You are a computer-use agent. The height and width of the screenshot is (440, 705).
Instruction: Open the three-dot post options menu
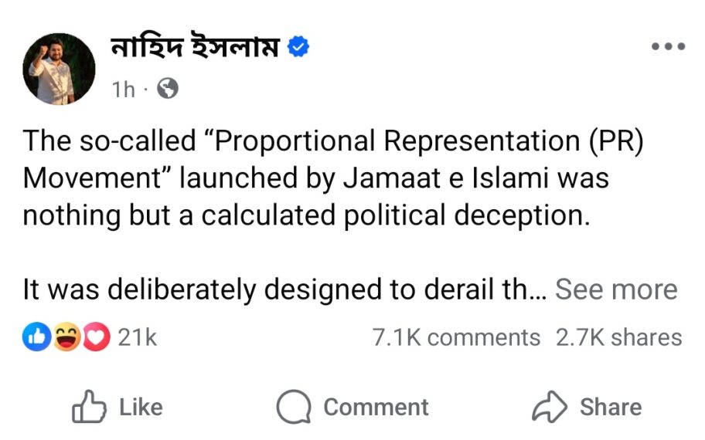668,47
